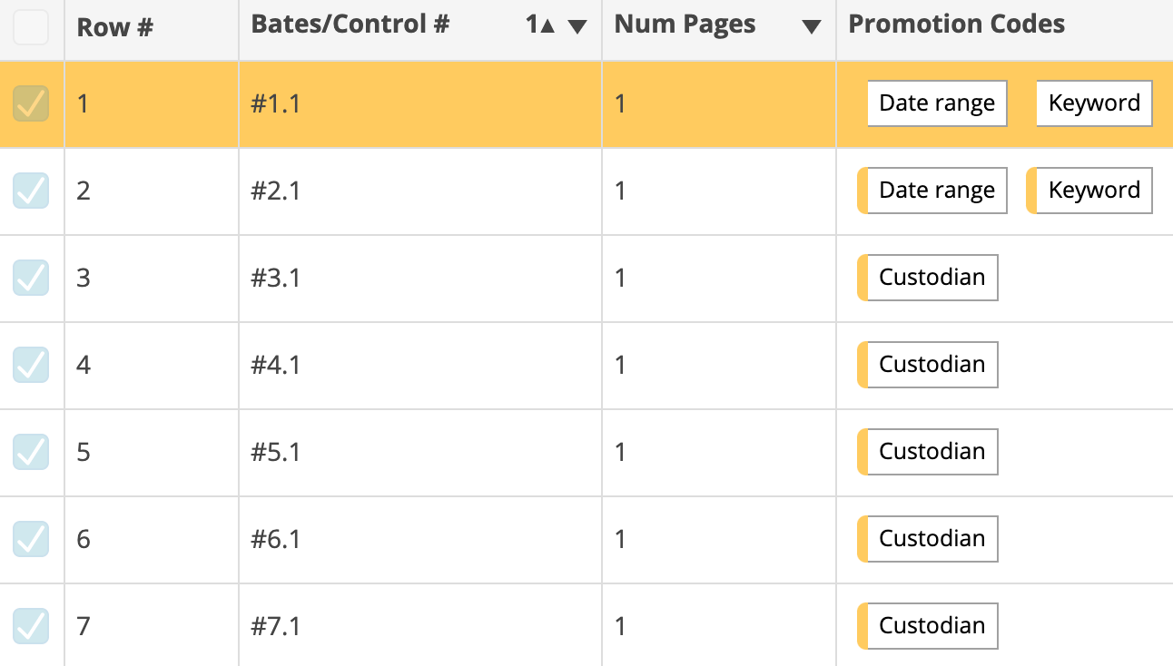This screenshot has height=666, width=1173.
Task: Select the #6.1 Bates number cell
Action: tap(420, 539)
